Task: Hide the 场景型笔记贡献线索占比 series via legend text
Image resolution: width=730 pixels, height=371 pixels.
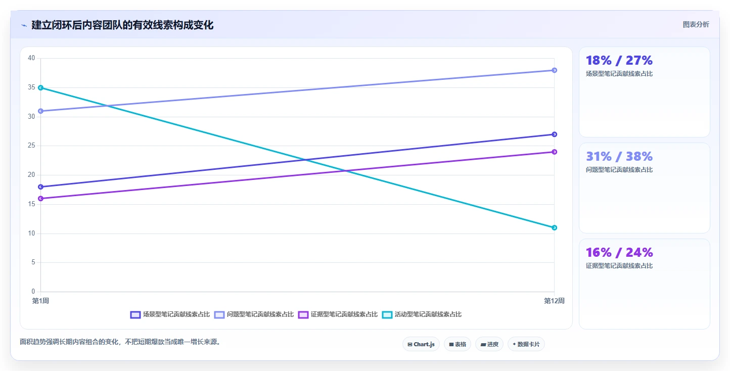Action: [x=176, y=314]
